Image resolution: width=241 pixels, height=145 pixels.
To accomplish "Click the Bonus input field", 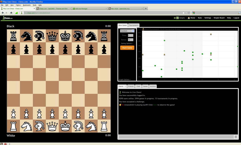I will 131,40.
